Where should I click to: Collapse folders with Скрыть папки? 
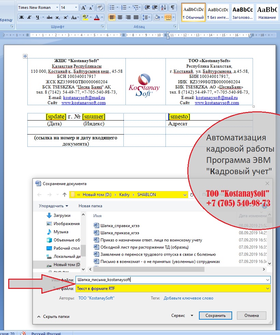pyautogui.click(x=53, y=317)
